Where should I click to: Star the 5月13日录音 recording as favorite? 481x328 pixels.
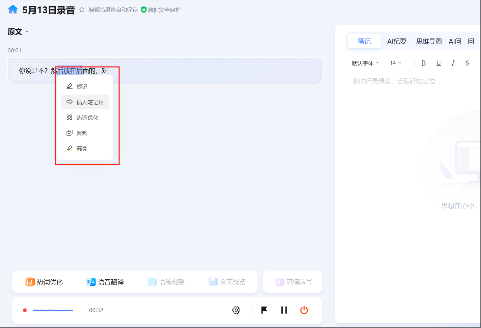(82, 10)
